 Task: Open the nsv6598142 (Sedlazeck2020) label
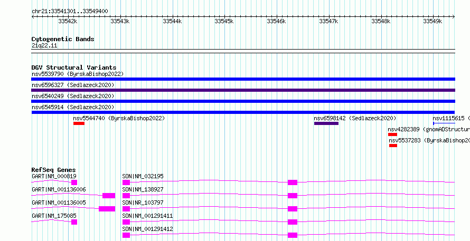[355, 118]
